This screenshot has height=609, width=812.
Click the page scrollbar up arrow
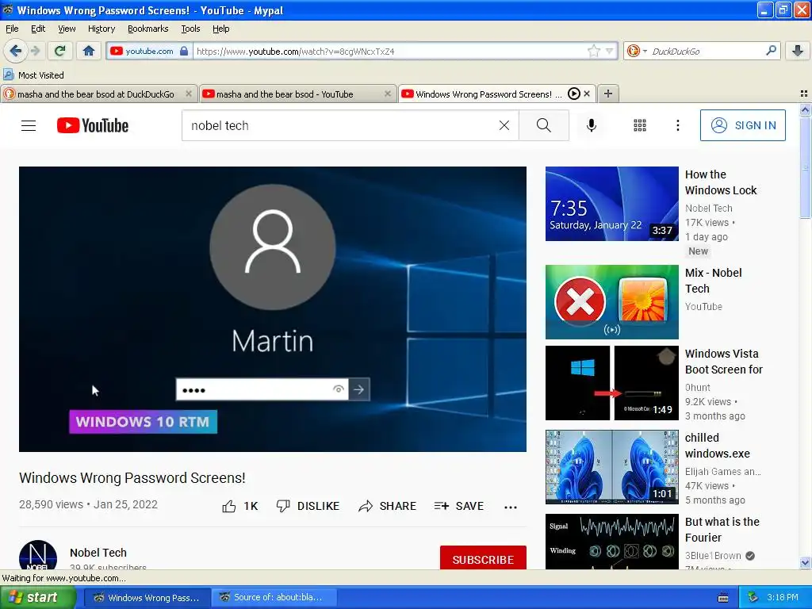805,109
